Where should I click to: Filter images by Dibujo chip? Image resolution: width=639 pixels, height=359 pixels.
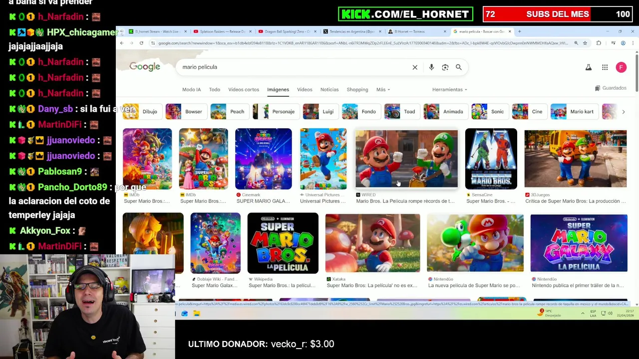coord(142,112)
